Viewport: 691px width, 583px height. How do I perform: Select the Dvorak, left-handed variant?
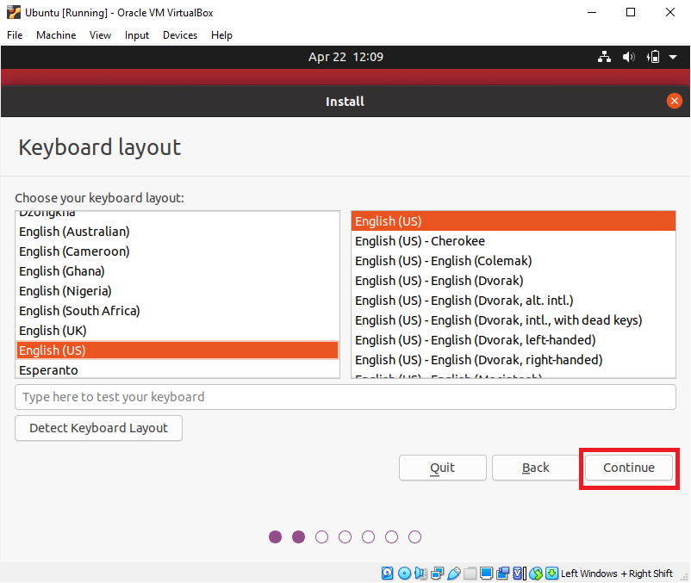click(x=514, y=340)
